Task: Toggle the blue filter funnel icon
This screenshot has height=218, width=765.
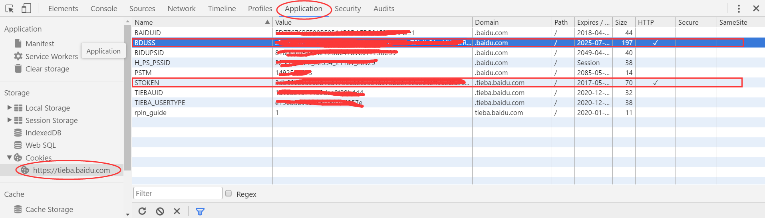Action: (200, 211)
